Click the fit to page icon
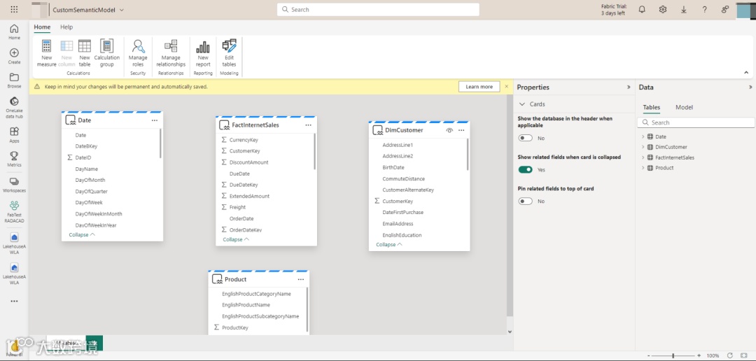The width and height of the screenshot is (756, 361). [743, 355]
